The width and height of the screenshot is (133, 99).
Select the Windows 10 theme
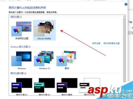click(x=44, y=58)
